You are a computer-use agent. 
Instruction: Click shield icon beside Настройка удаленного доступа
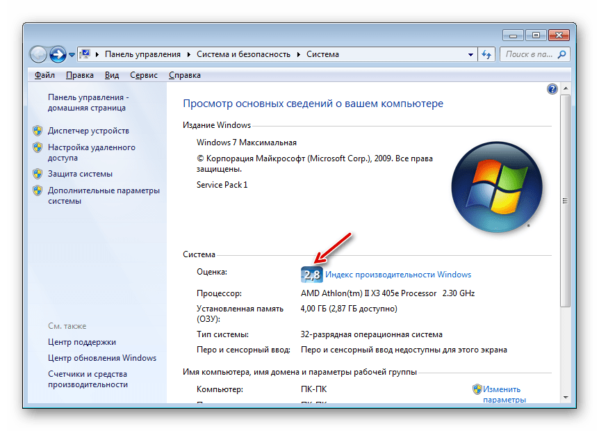[x=38, y=147]
